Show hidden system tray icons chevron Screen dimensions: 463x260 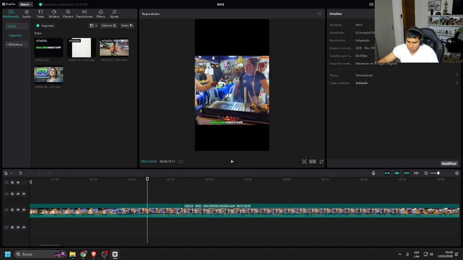click(x=400, y=254)
